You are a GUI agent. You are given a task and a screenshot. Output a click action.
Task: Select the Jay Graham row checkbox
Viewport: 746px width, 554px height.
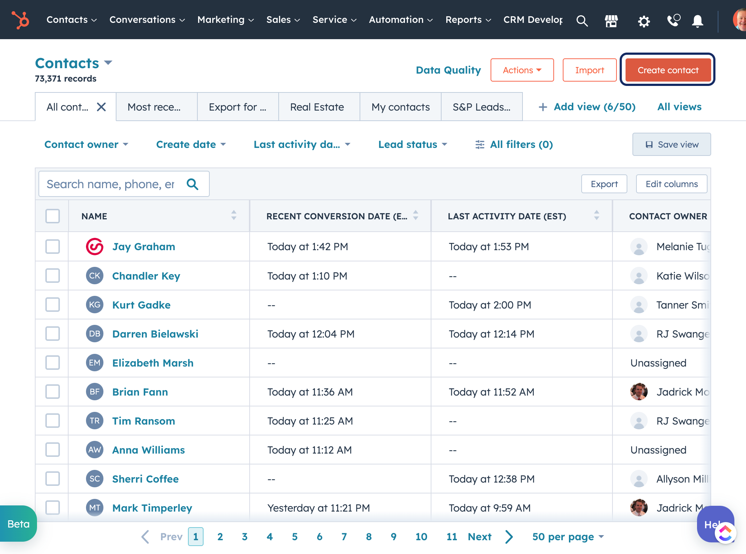point(53,247)
